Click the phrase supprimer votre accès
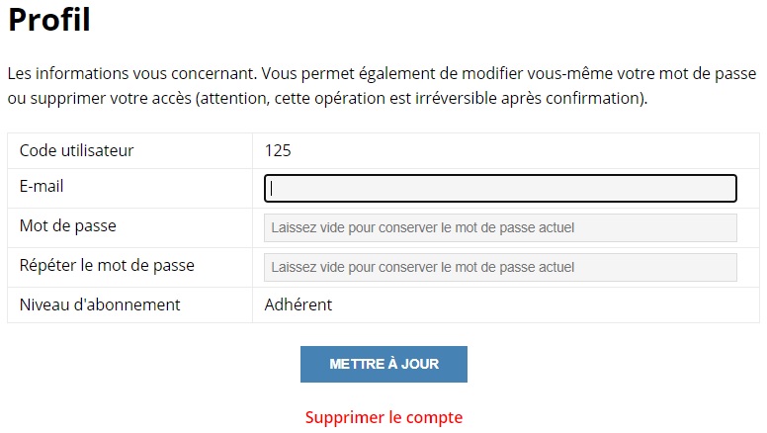Screen dimensions: 767x433 (108, 99)
